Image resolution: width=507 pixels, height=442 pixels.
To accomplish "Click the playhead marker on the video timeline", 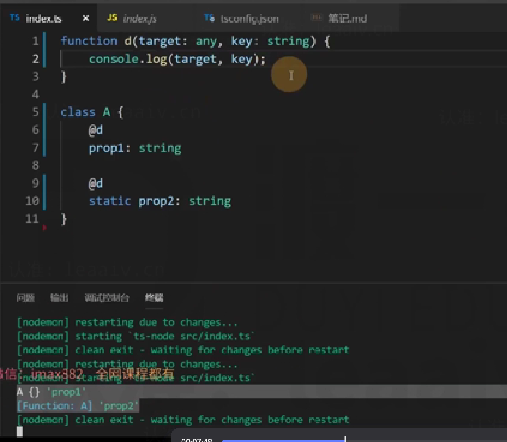I will pyautogui.click(x=345, y=439).
